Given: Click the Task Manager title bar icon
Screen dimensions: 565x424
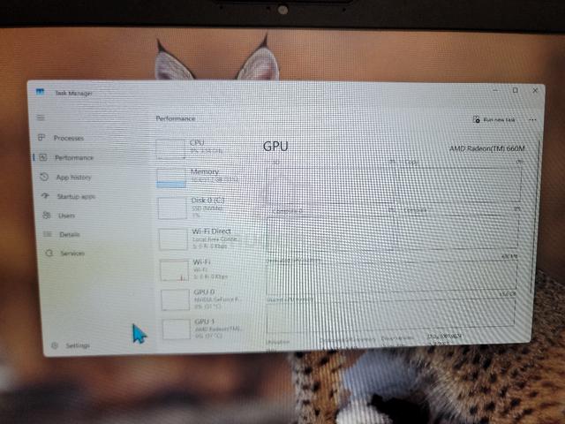Looking at the screenshot, I should (40, 92).
